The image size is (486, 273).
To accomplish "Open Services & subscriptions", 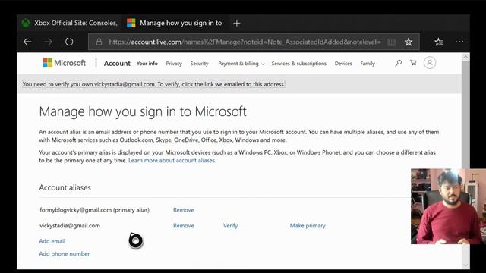I will pos(298,64).
